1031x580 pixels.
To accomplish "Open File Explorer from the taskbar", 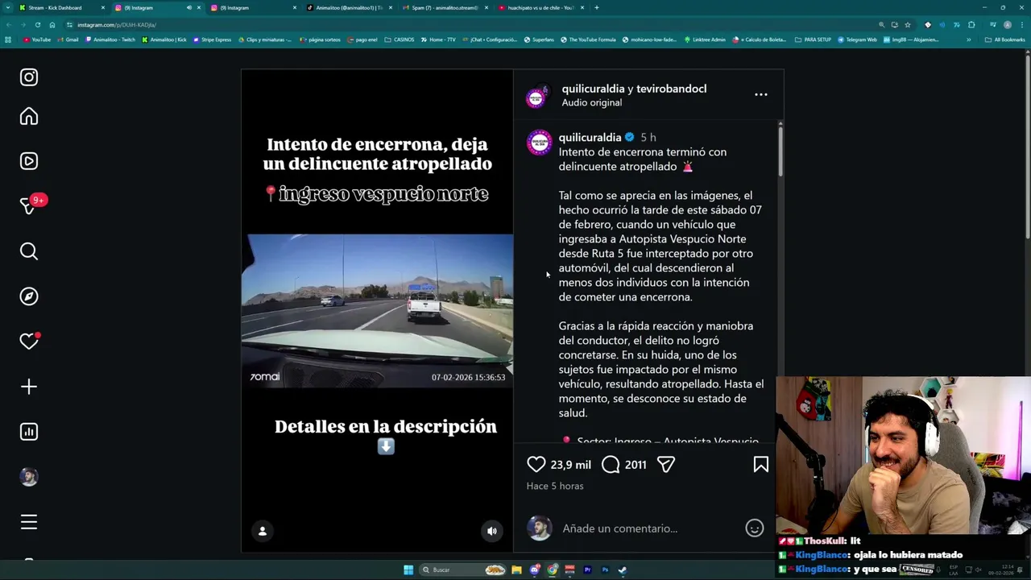I will (516, 570).
